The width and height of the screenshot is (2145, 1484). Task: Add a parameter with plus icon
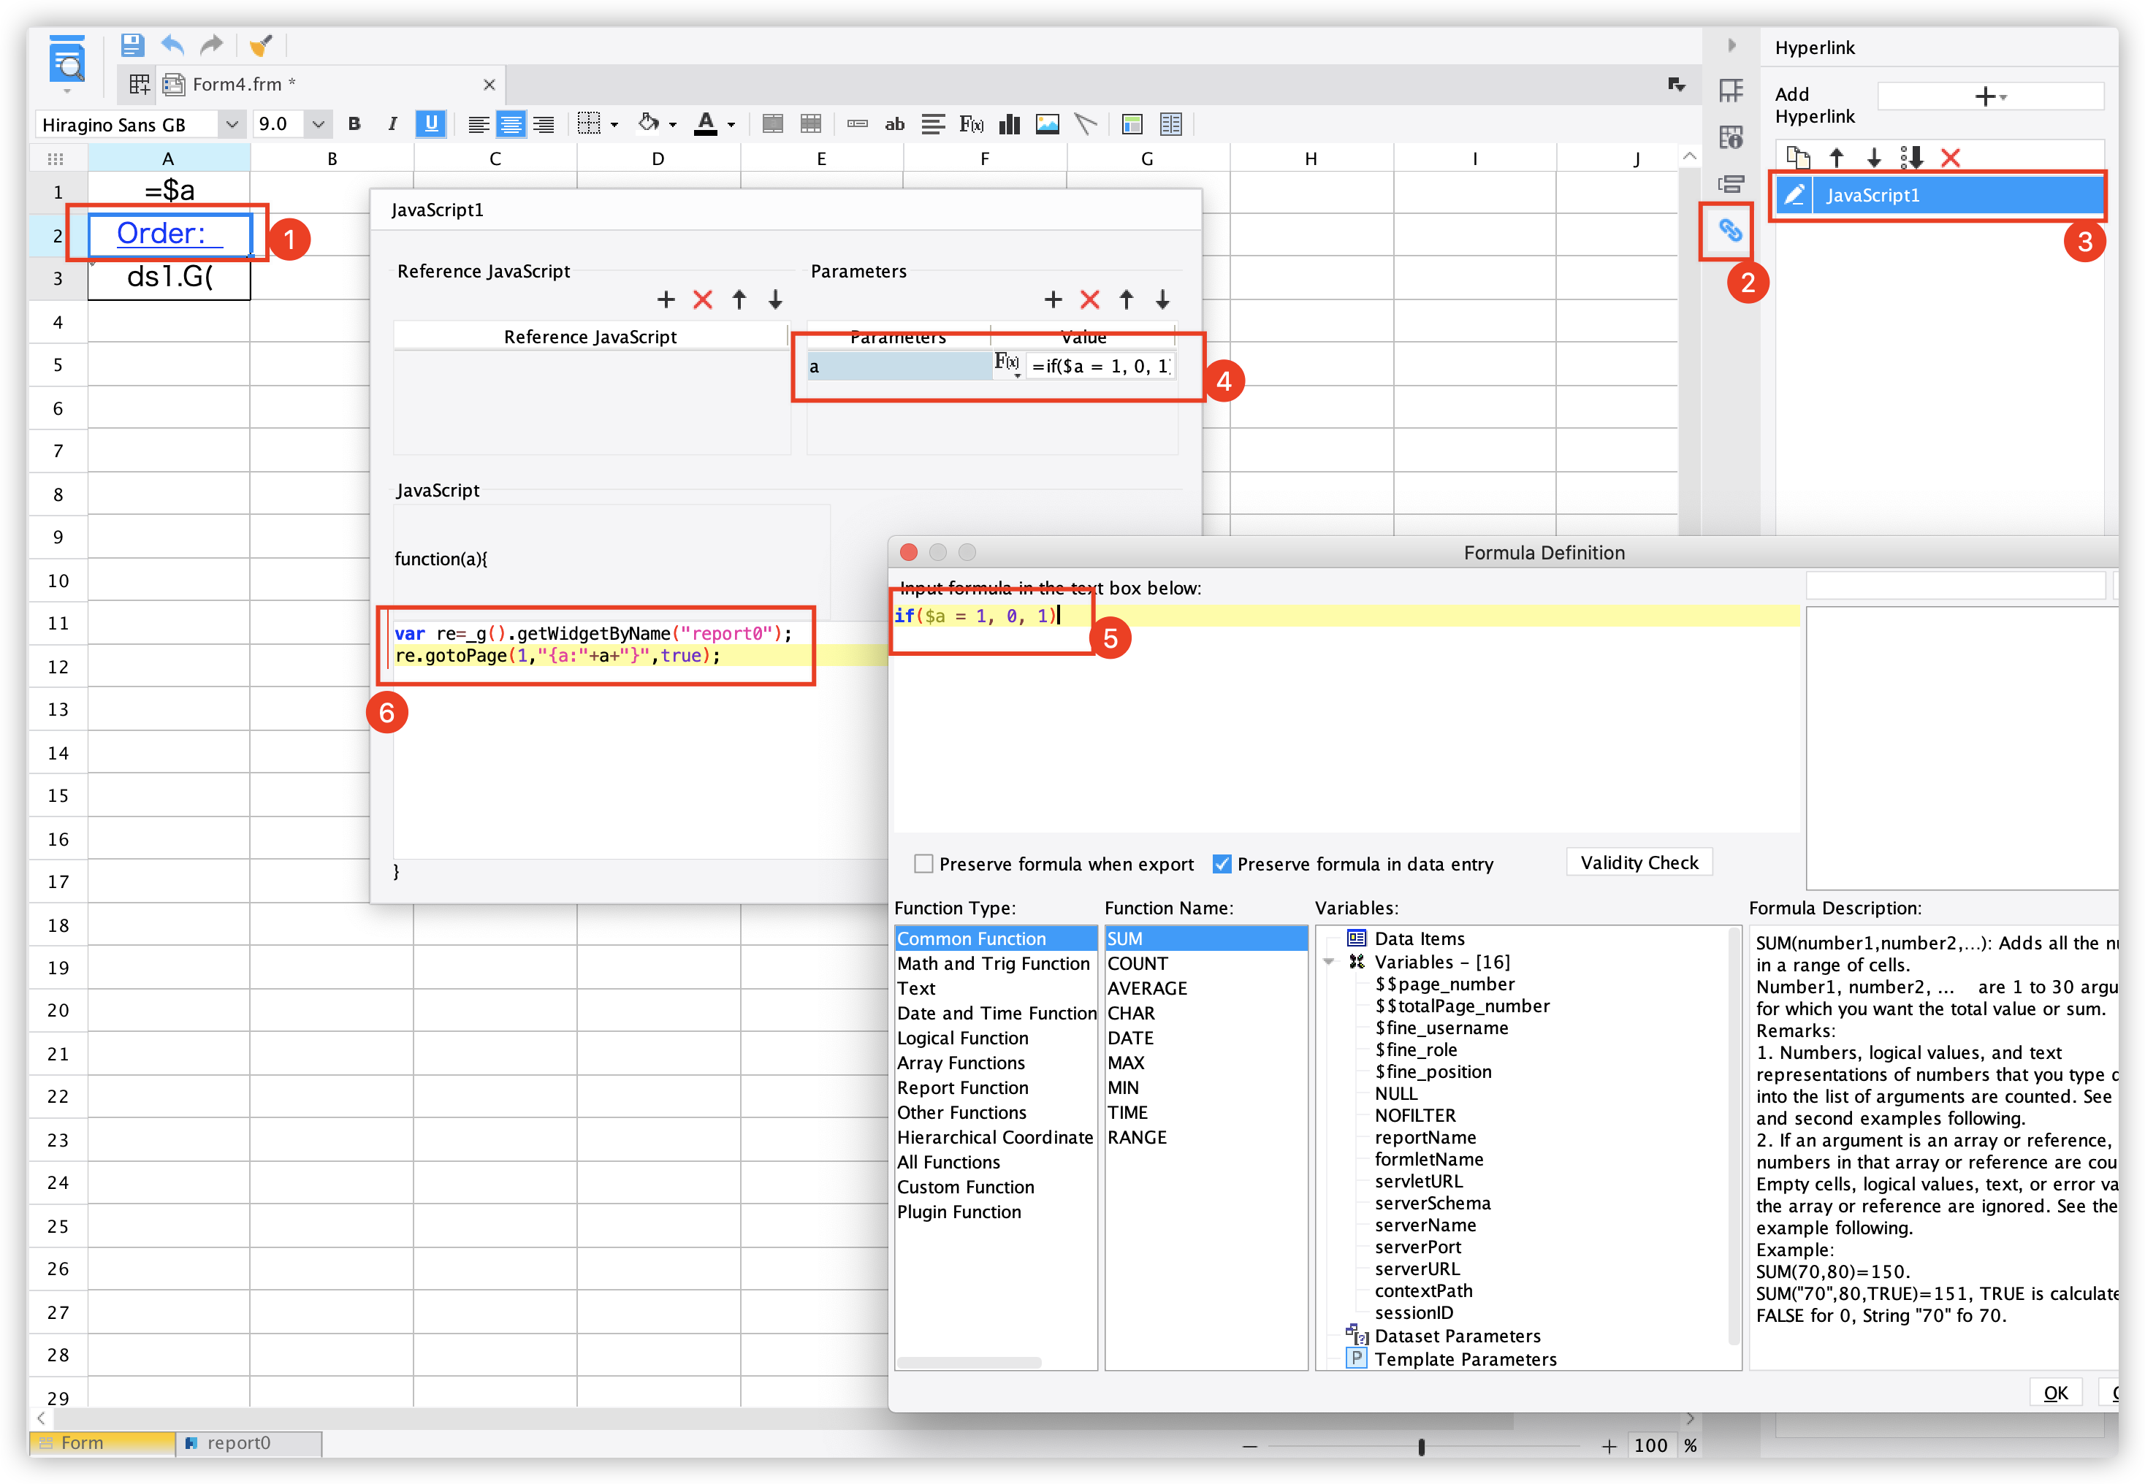pyautogui.click(x=1052, y=299)
